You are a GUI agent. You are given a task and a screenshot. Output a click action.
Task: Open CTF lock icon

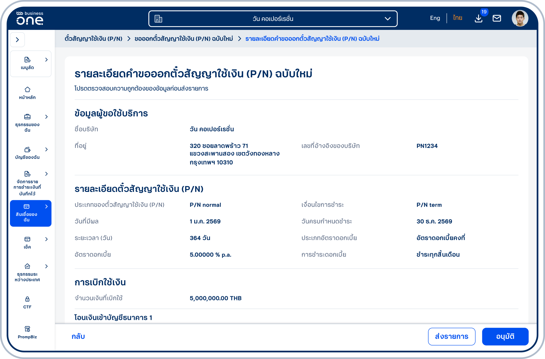coord(27,299)
